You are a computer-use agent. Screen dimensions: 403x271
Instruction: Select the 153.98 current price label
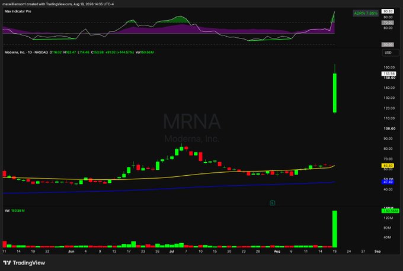pyautogui.click(x=389, y=73)
